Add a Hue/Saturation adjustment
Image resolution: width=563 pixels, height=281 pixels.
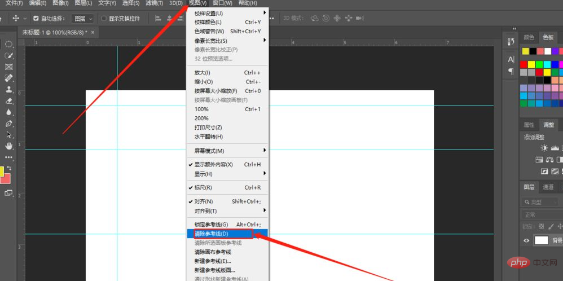pyautogui.click(x=539, y=160)
